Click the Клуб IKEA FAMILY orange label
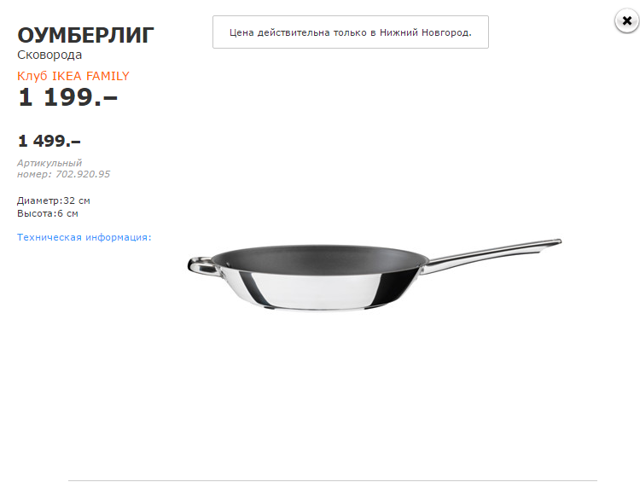 pos(73,76)
